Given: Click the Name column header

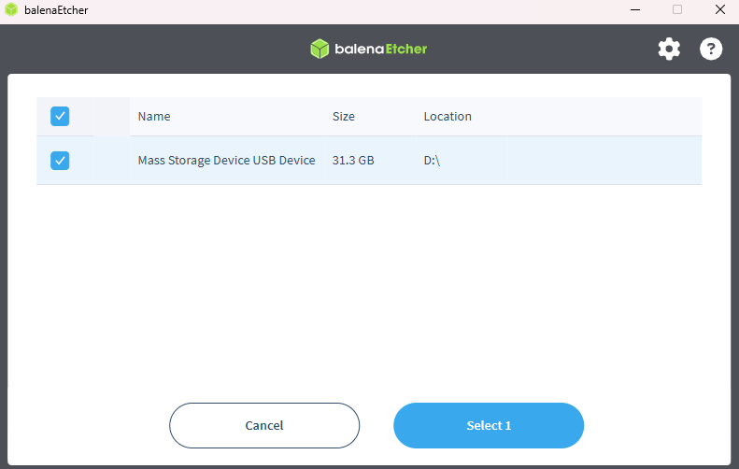Looking at the screenshot, I should 154,117.
